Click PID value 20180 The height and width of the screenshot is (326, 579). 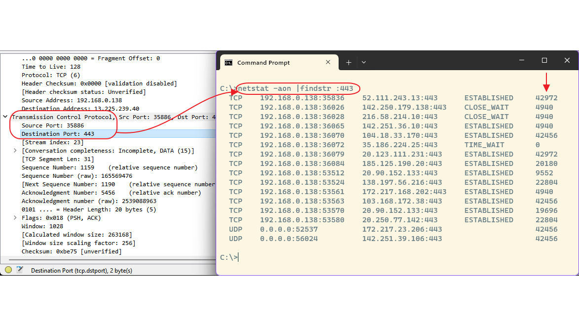[546, 163]
